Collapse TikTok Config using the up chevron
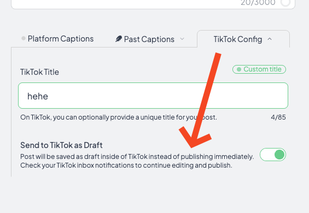 coord(270,39)
